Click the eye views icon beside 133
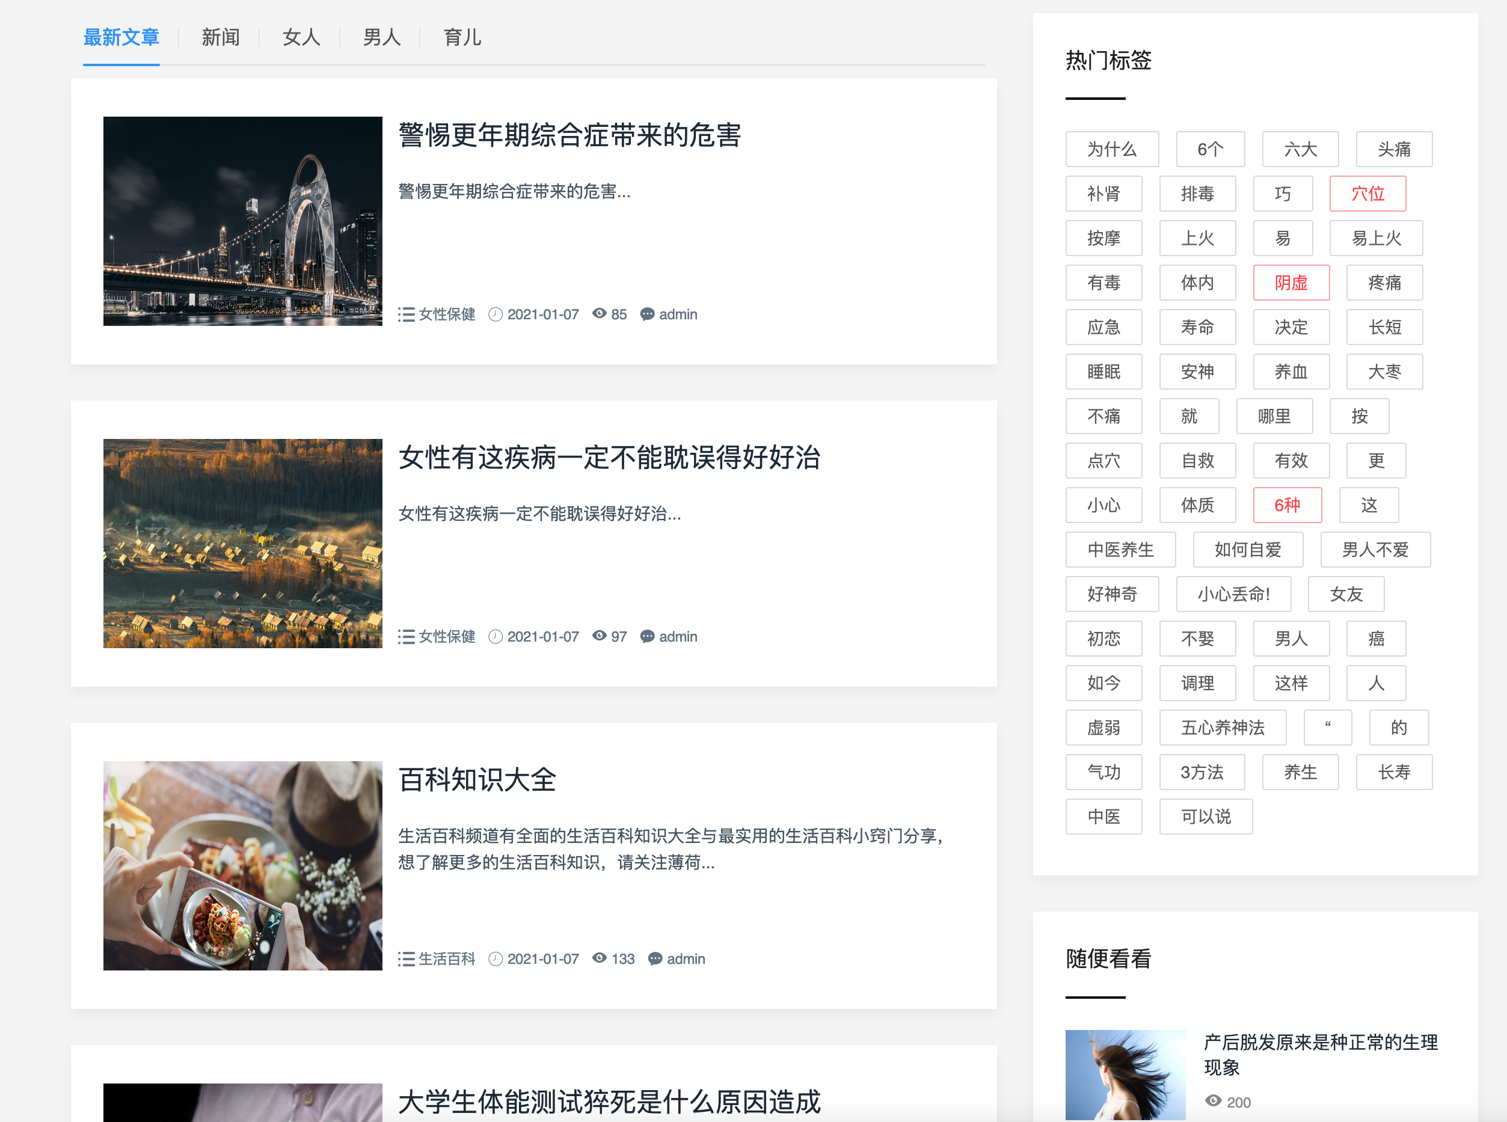 click(600, 958)
